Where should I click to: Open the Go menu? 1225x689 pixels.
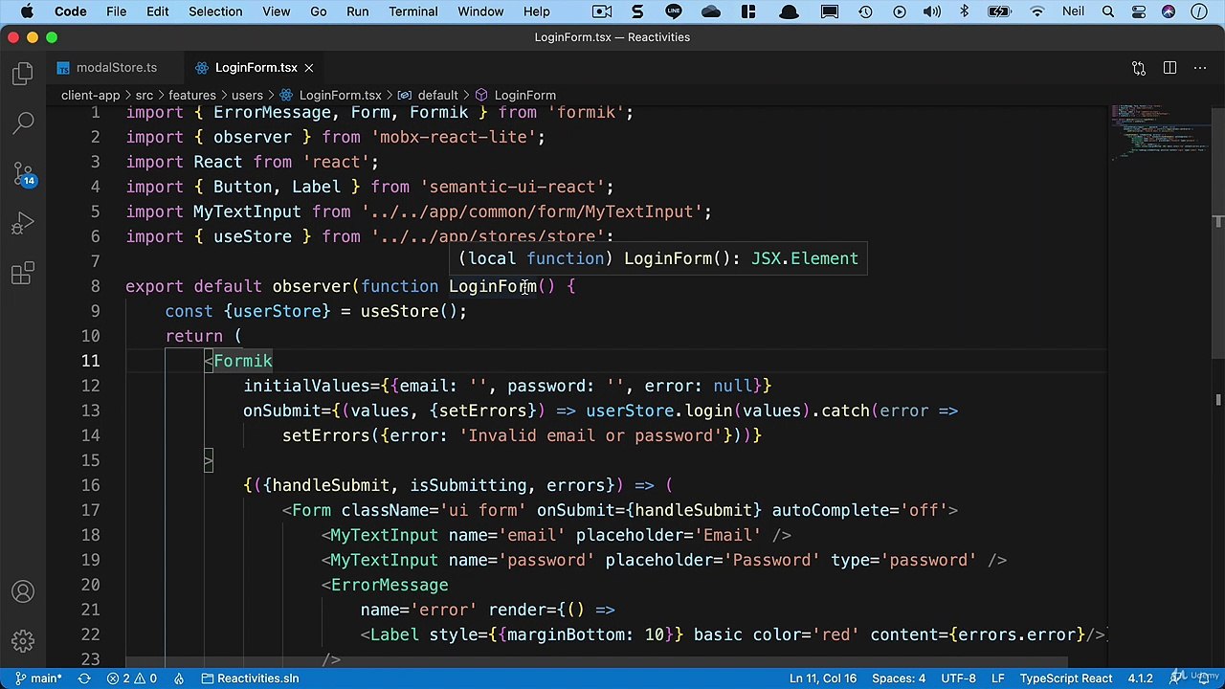pos(318,11)
